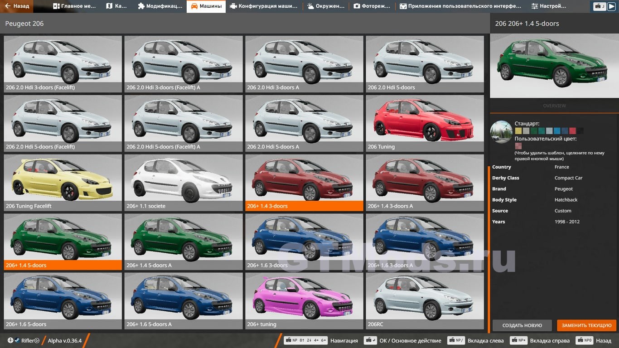Image resolution: width=619 pixels, height=348 pixels.
Task: Select the dark green standard color swatch
Action: (534, 131)
